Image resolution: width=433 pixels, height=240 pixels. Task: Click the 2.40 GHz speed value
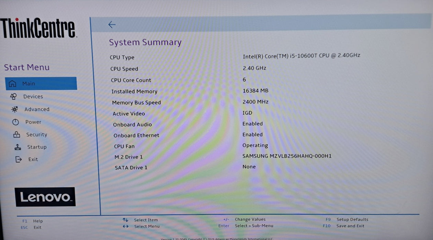point(254,68)
